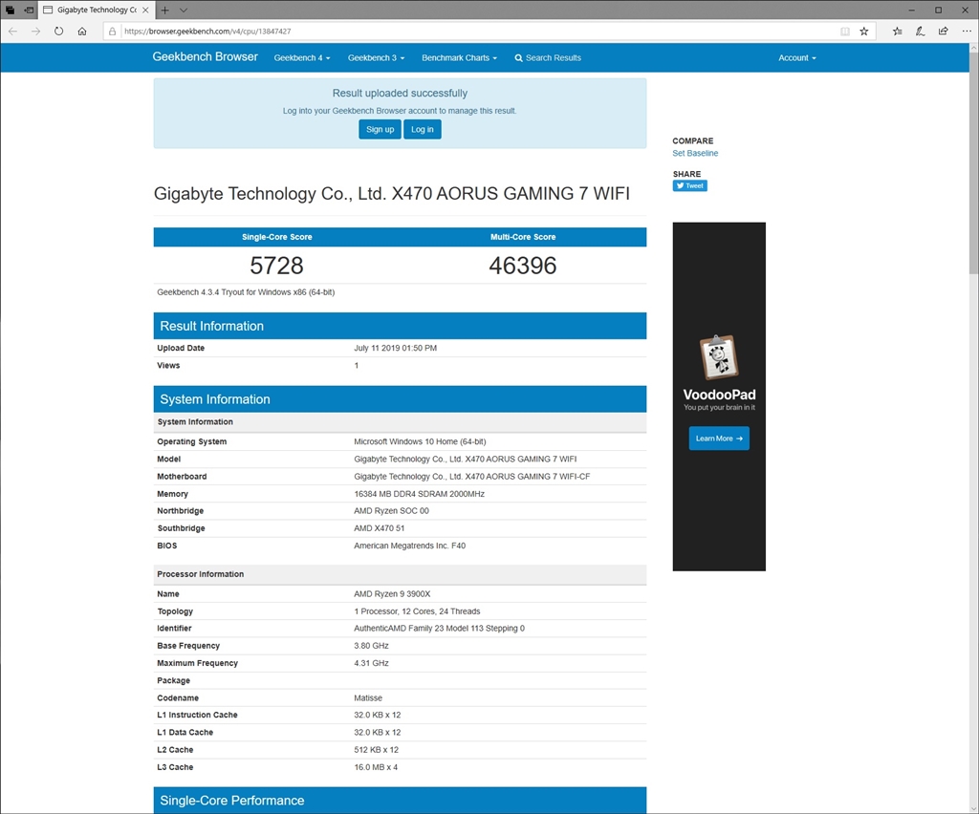Image resolution: width=979 pixels, height=814 pixels.
Task: Set these tabs aside
Action: (x=29, y=10)
